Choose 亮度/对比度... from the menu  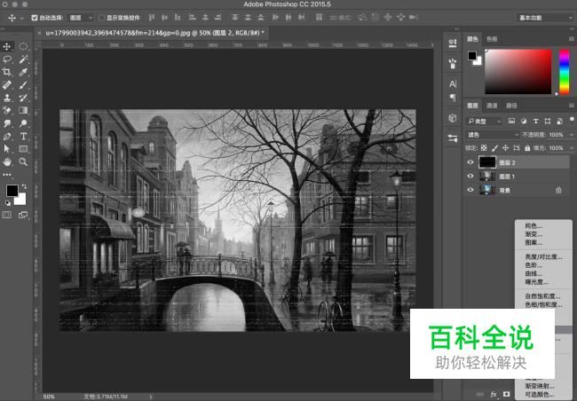coord(544,256)
